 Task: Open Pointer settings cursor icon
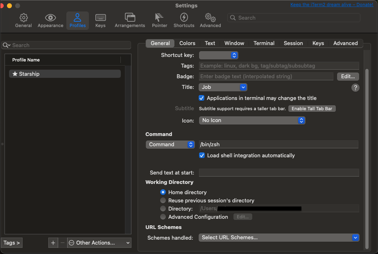159,17
